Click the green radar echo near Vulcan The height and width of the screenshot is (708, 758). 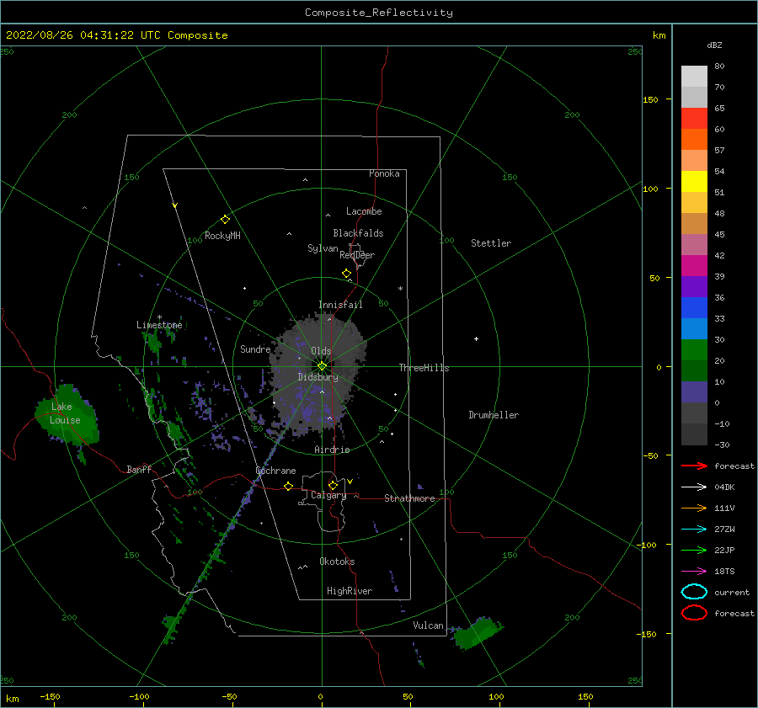tap(475, 633)
